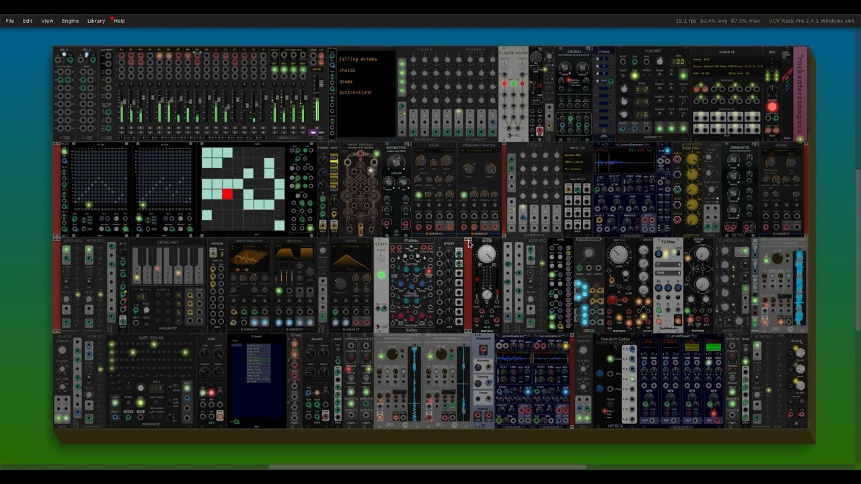The height and width of the screenshot is (484, 861).
Task: Click the X2 ratio display on Clocked
Action: (x=642, y=89)
